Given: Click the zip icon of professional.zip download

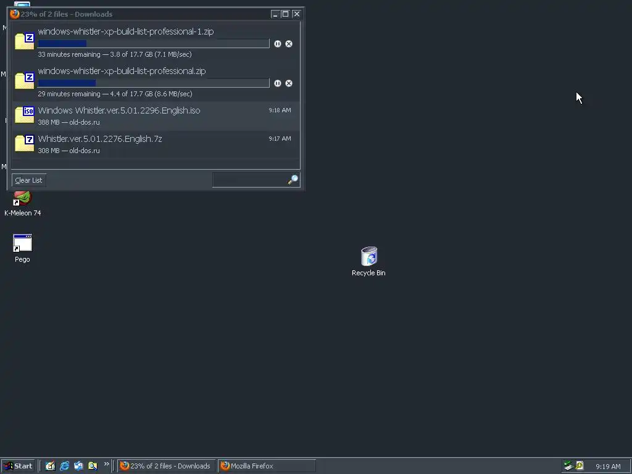Looking at the screenshot, I should click(x=25, y=81).
